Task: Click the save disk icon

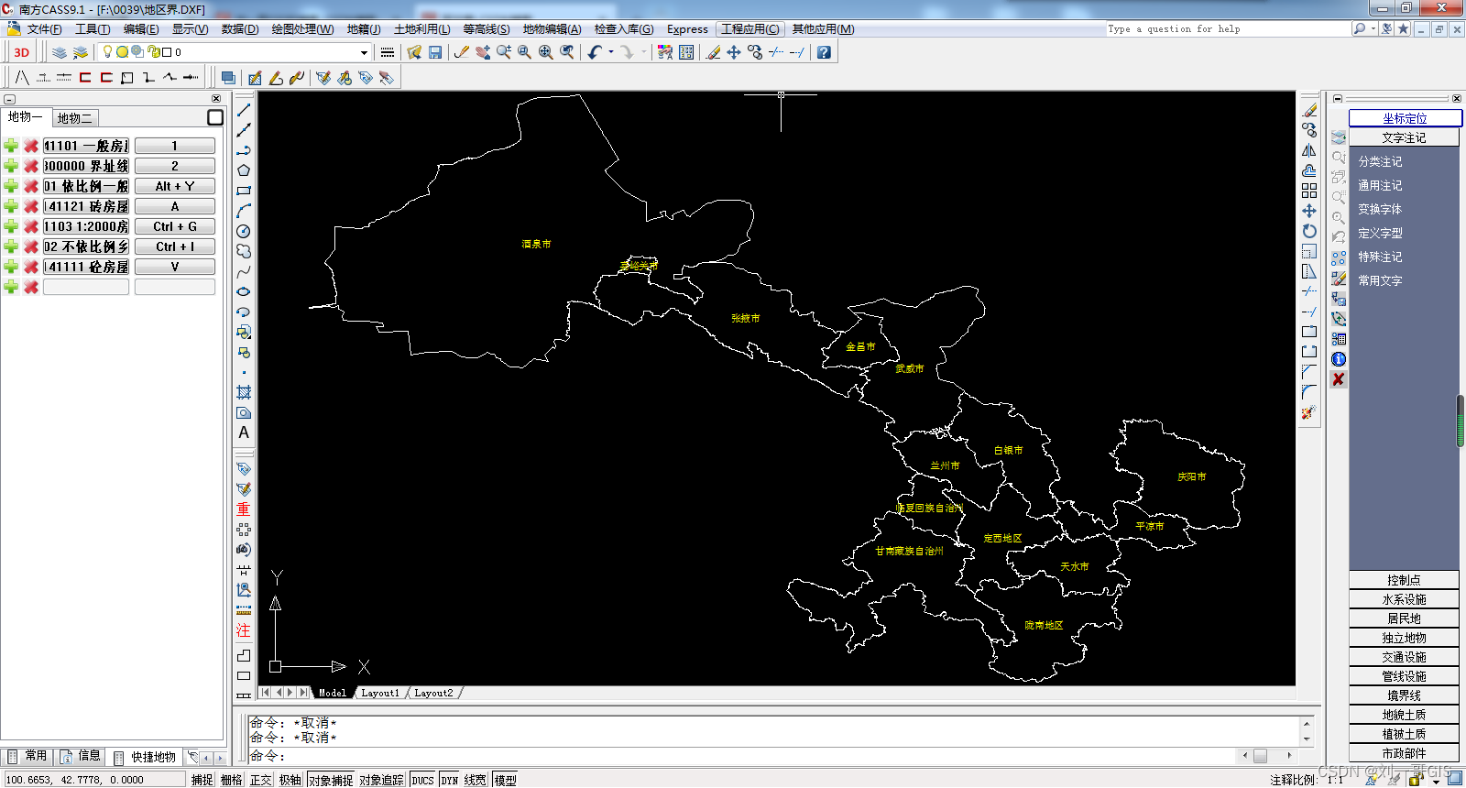Action: [x=435, y=52]
